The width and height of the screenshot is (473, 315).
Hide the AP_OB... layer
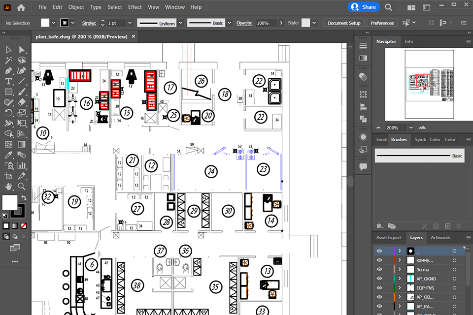point(379,297)
